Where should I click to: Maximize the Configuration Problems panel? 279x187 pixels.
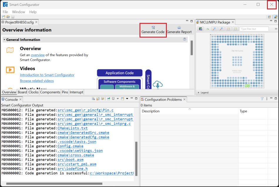click(276, 98)
